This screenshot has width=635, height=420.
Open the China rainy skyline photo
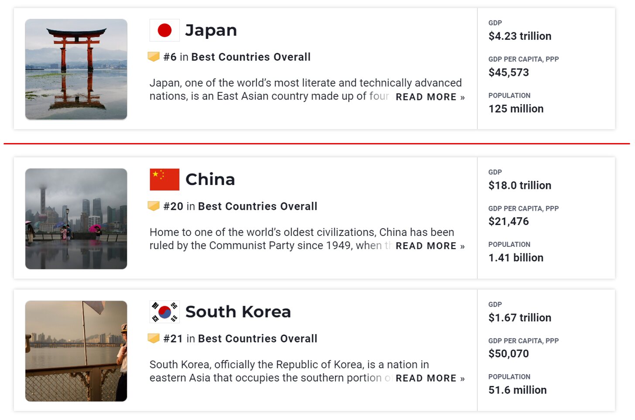[76, 219]
